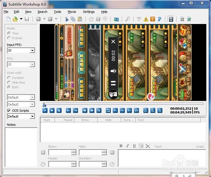Open the Settings menu
This screenshot has height=177, width=211.
(x=89, y=12)
